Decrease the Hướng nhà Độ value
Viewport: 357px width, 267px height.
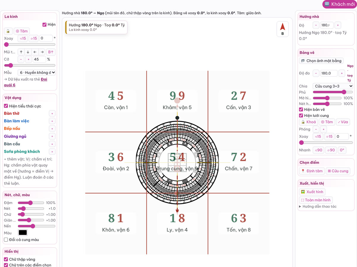(x=316, y=25)
